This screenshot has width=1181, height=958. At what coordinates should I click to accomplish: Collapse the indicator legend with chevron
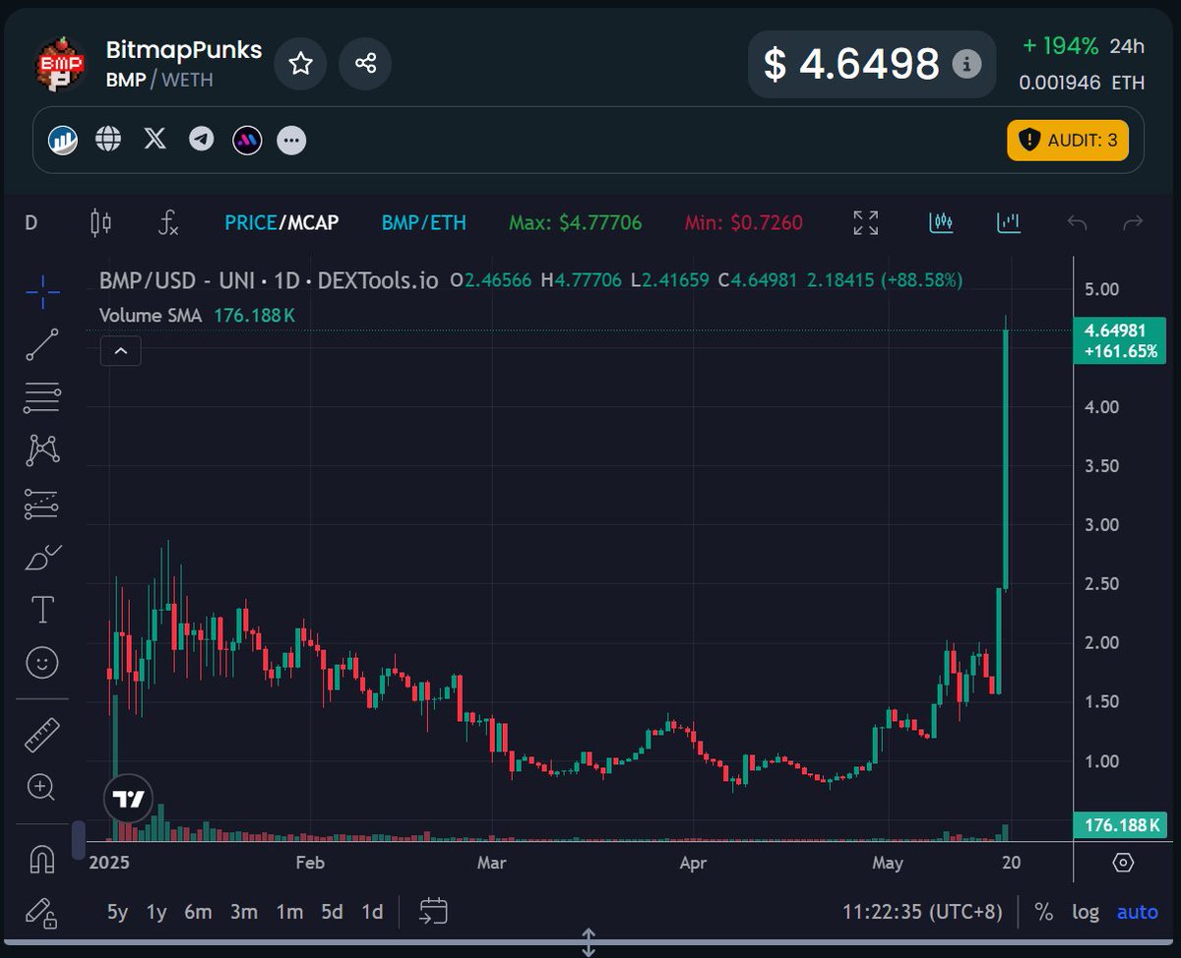pyautogui.click(x=120, y=350)
